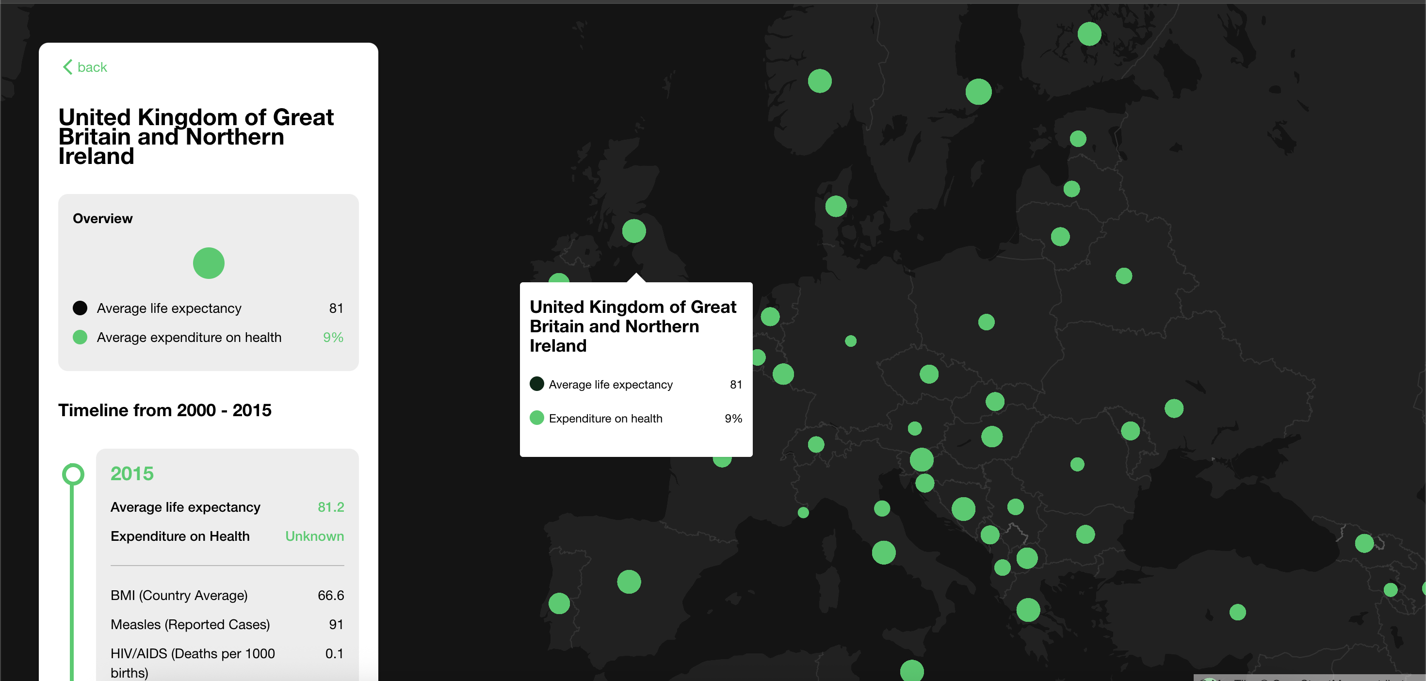The image size is (1426, 681).
Task: Select the Belarus map marker dot
Action: click(x=1124, y=276)
